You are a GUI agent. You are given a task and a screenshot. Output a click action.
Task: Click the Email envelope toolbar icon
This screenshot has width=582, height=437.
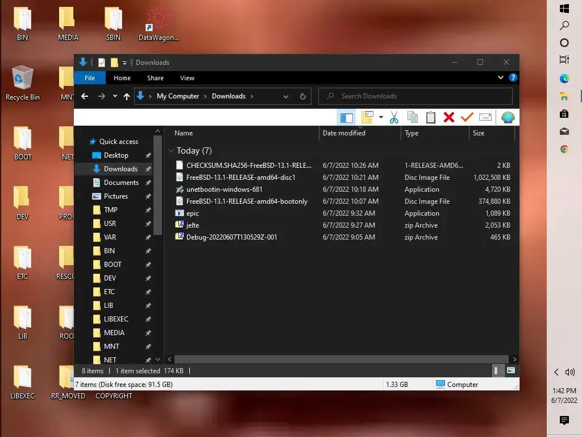(485, 117)
